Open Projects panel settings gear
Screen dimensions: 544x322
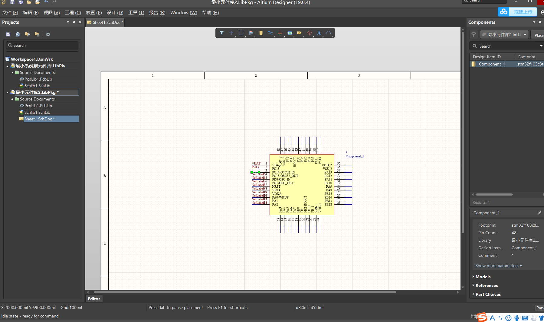pyautogui.click(x=48, y=34)
